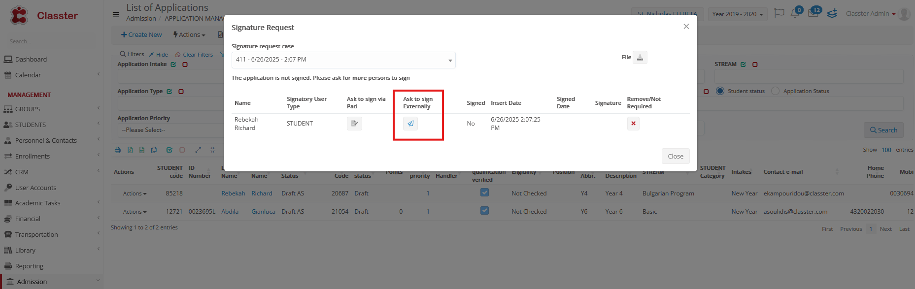Download the signature request file
The width and height of the screenshot is (915, 289).
click(x=640, y=58)
